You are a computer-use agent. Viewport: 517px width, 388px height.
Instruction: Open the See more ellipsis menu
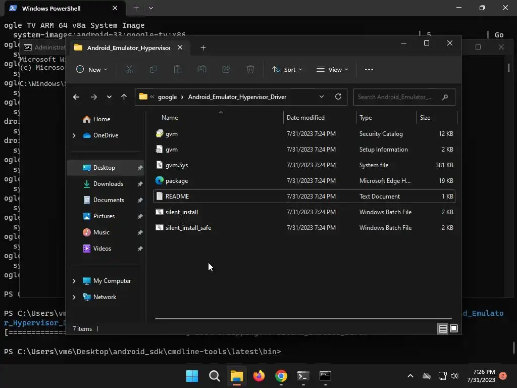pyautogui.click(x=369, y=69)
